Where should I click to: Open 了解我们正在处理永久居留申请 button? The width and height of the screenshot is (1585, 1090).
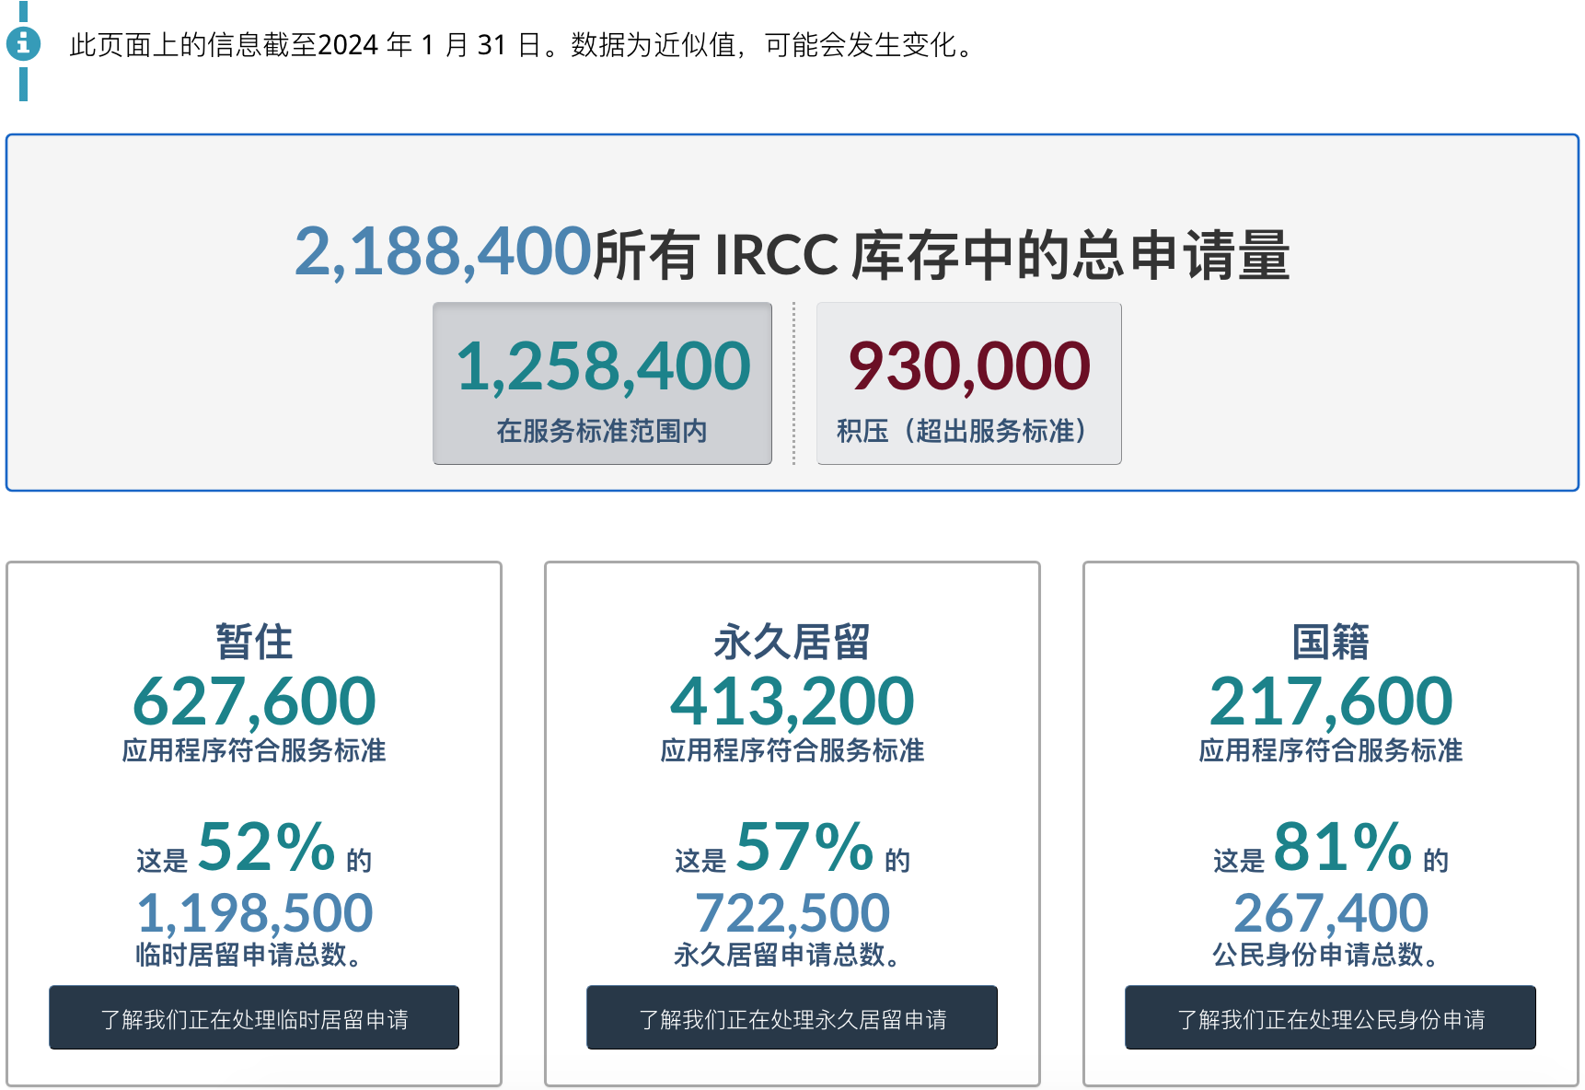[x=792, y=1017]
